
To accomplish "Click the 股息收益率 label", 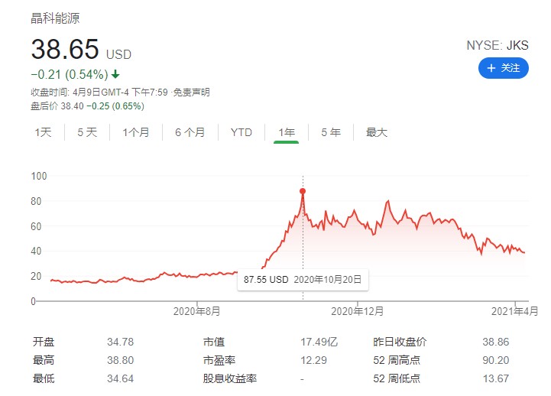I will coord(230,378).
